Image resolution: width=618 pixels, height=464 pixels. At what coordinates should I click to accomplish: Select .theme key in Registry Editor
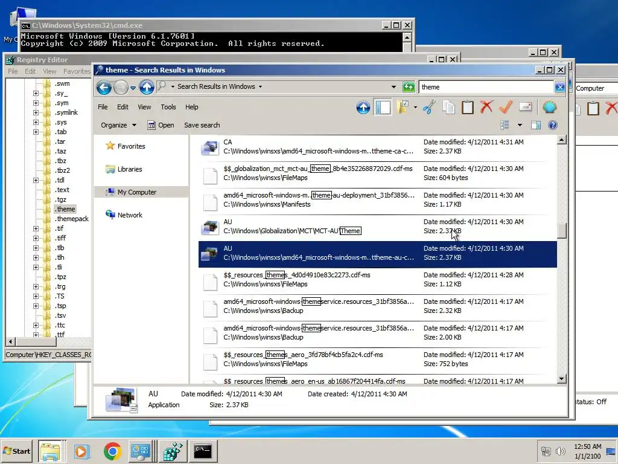(65, 209)
